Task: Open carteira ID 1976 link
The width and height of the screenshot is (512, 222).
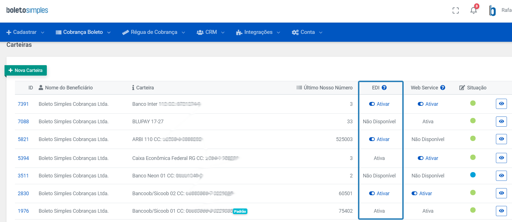Action: point(23,211)
